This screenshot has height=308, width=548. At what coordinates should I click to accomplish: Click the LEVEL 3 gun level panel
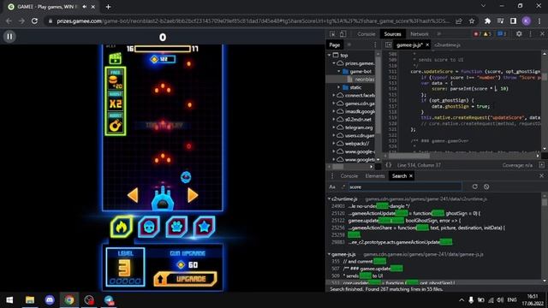click(x=125, y=267)
